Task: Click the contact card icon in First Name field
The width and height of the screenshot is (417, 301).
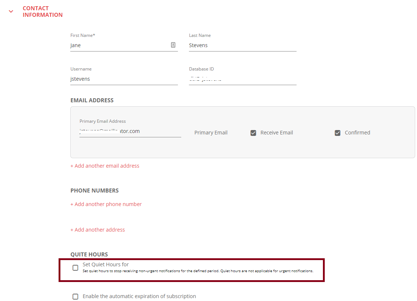Action: 173,45
